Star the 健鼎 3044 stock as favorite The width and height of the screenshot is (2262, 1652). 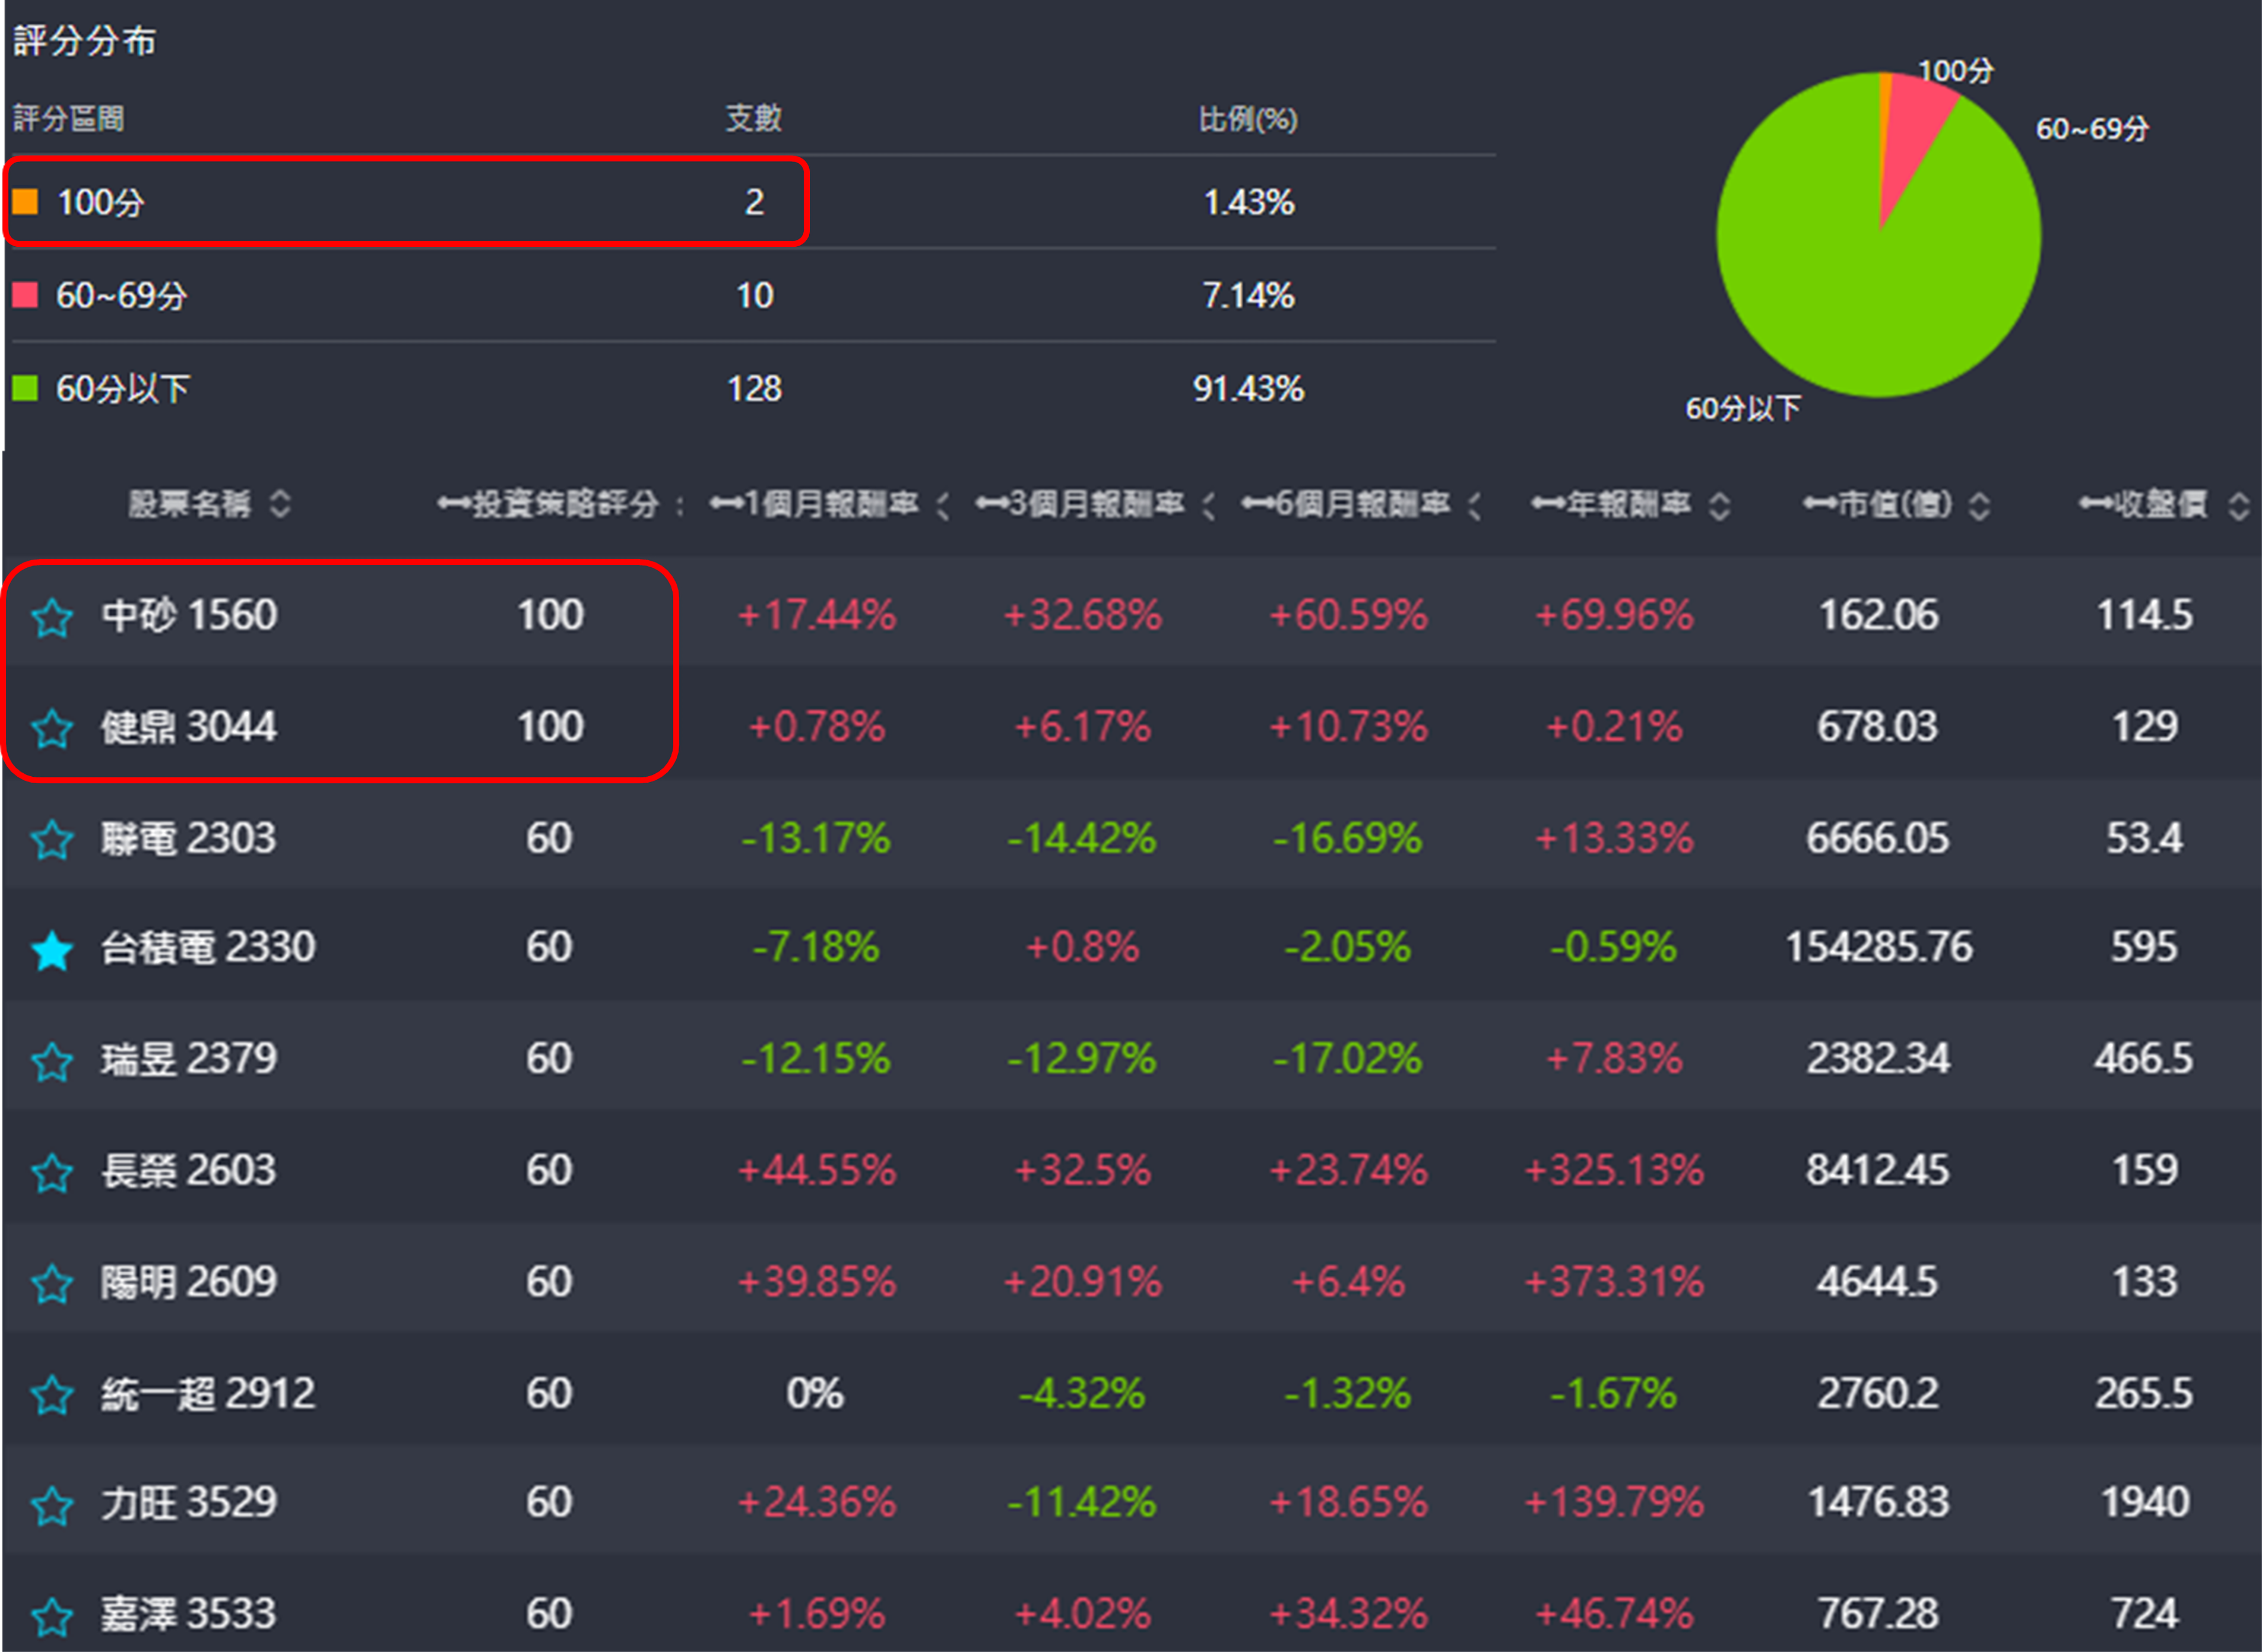52,729
